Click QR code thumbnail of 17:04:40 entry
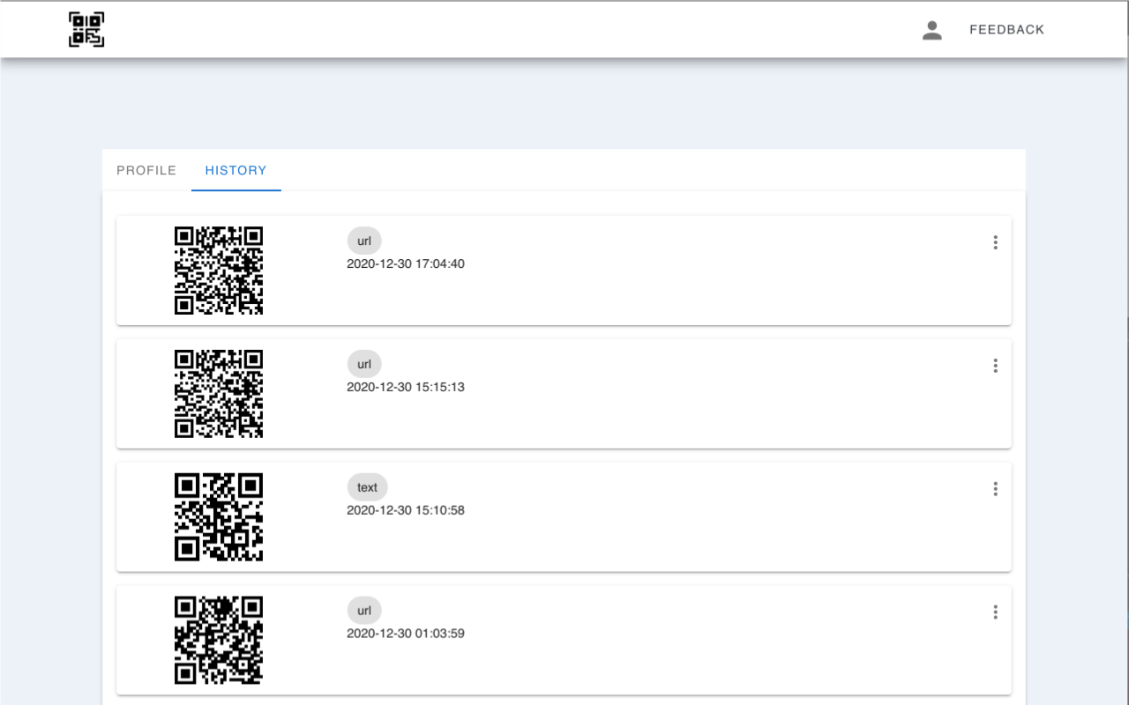The width and height of the screenshot is (1129, 705). pos(219,271)
